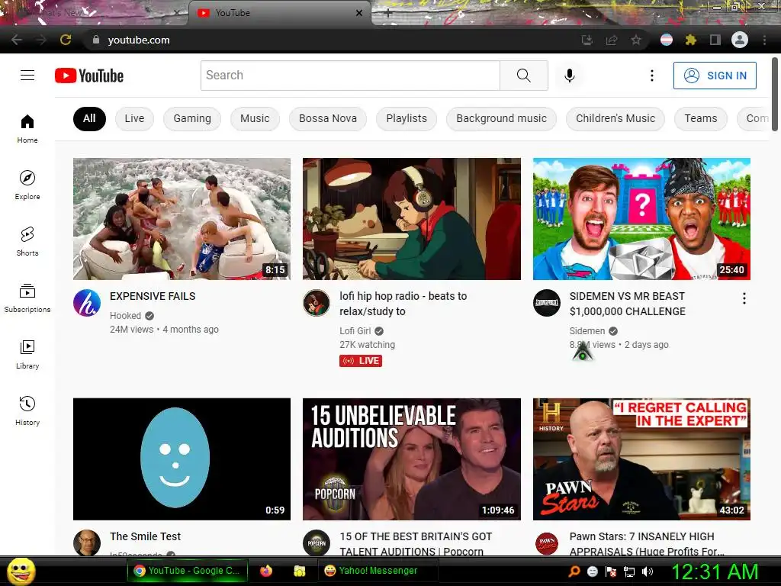
Task: Click the site lock icon in address bar
Action: [x=96, y=40]
